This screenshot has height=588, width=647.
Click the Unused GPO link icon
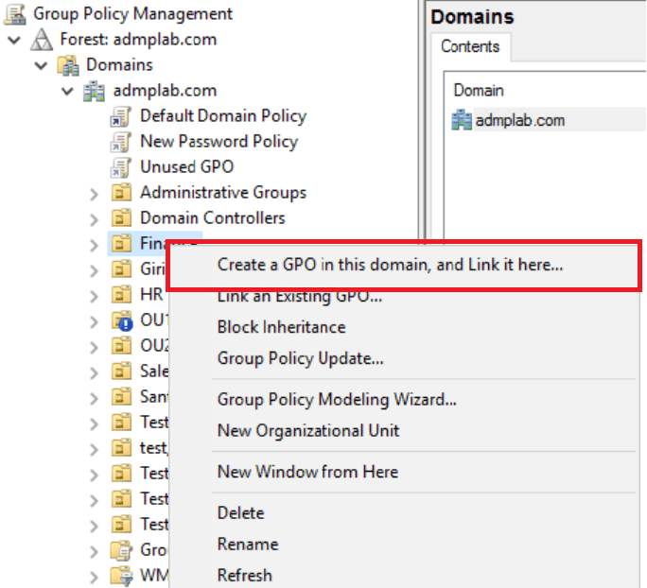(121, 167)
